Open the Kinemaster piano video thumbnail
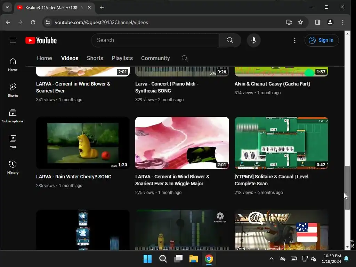The width and height of the screenshot is (356, 267). 182,230
